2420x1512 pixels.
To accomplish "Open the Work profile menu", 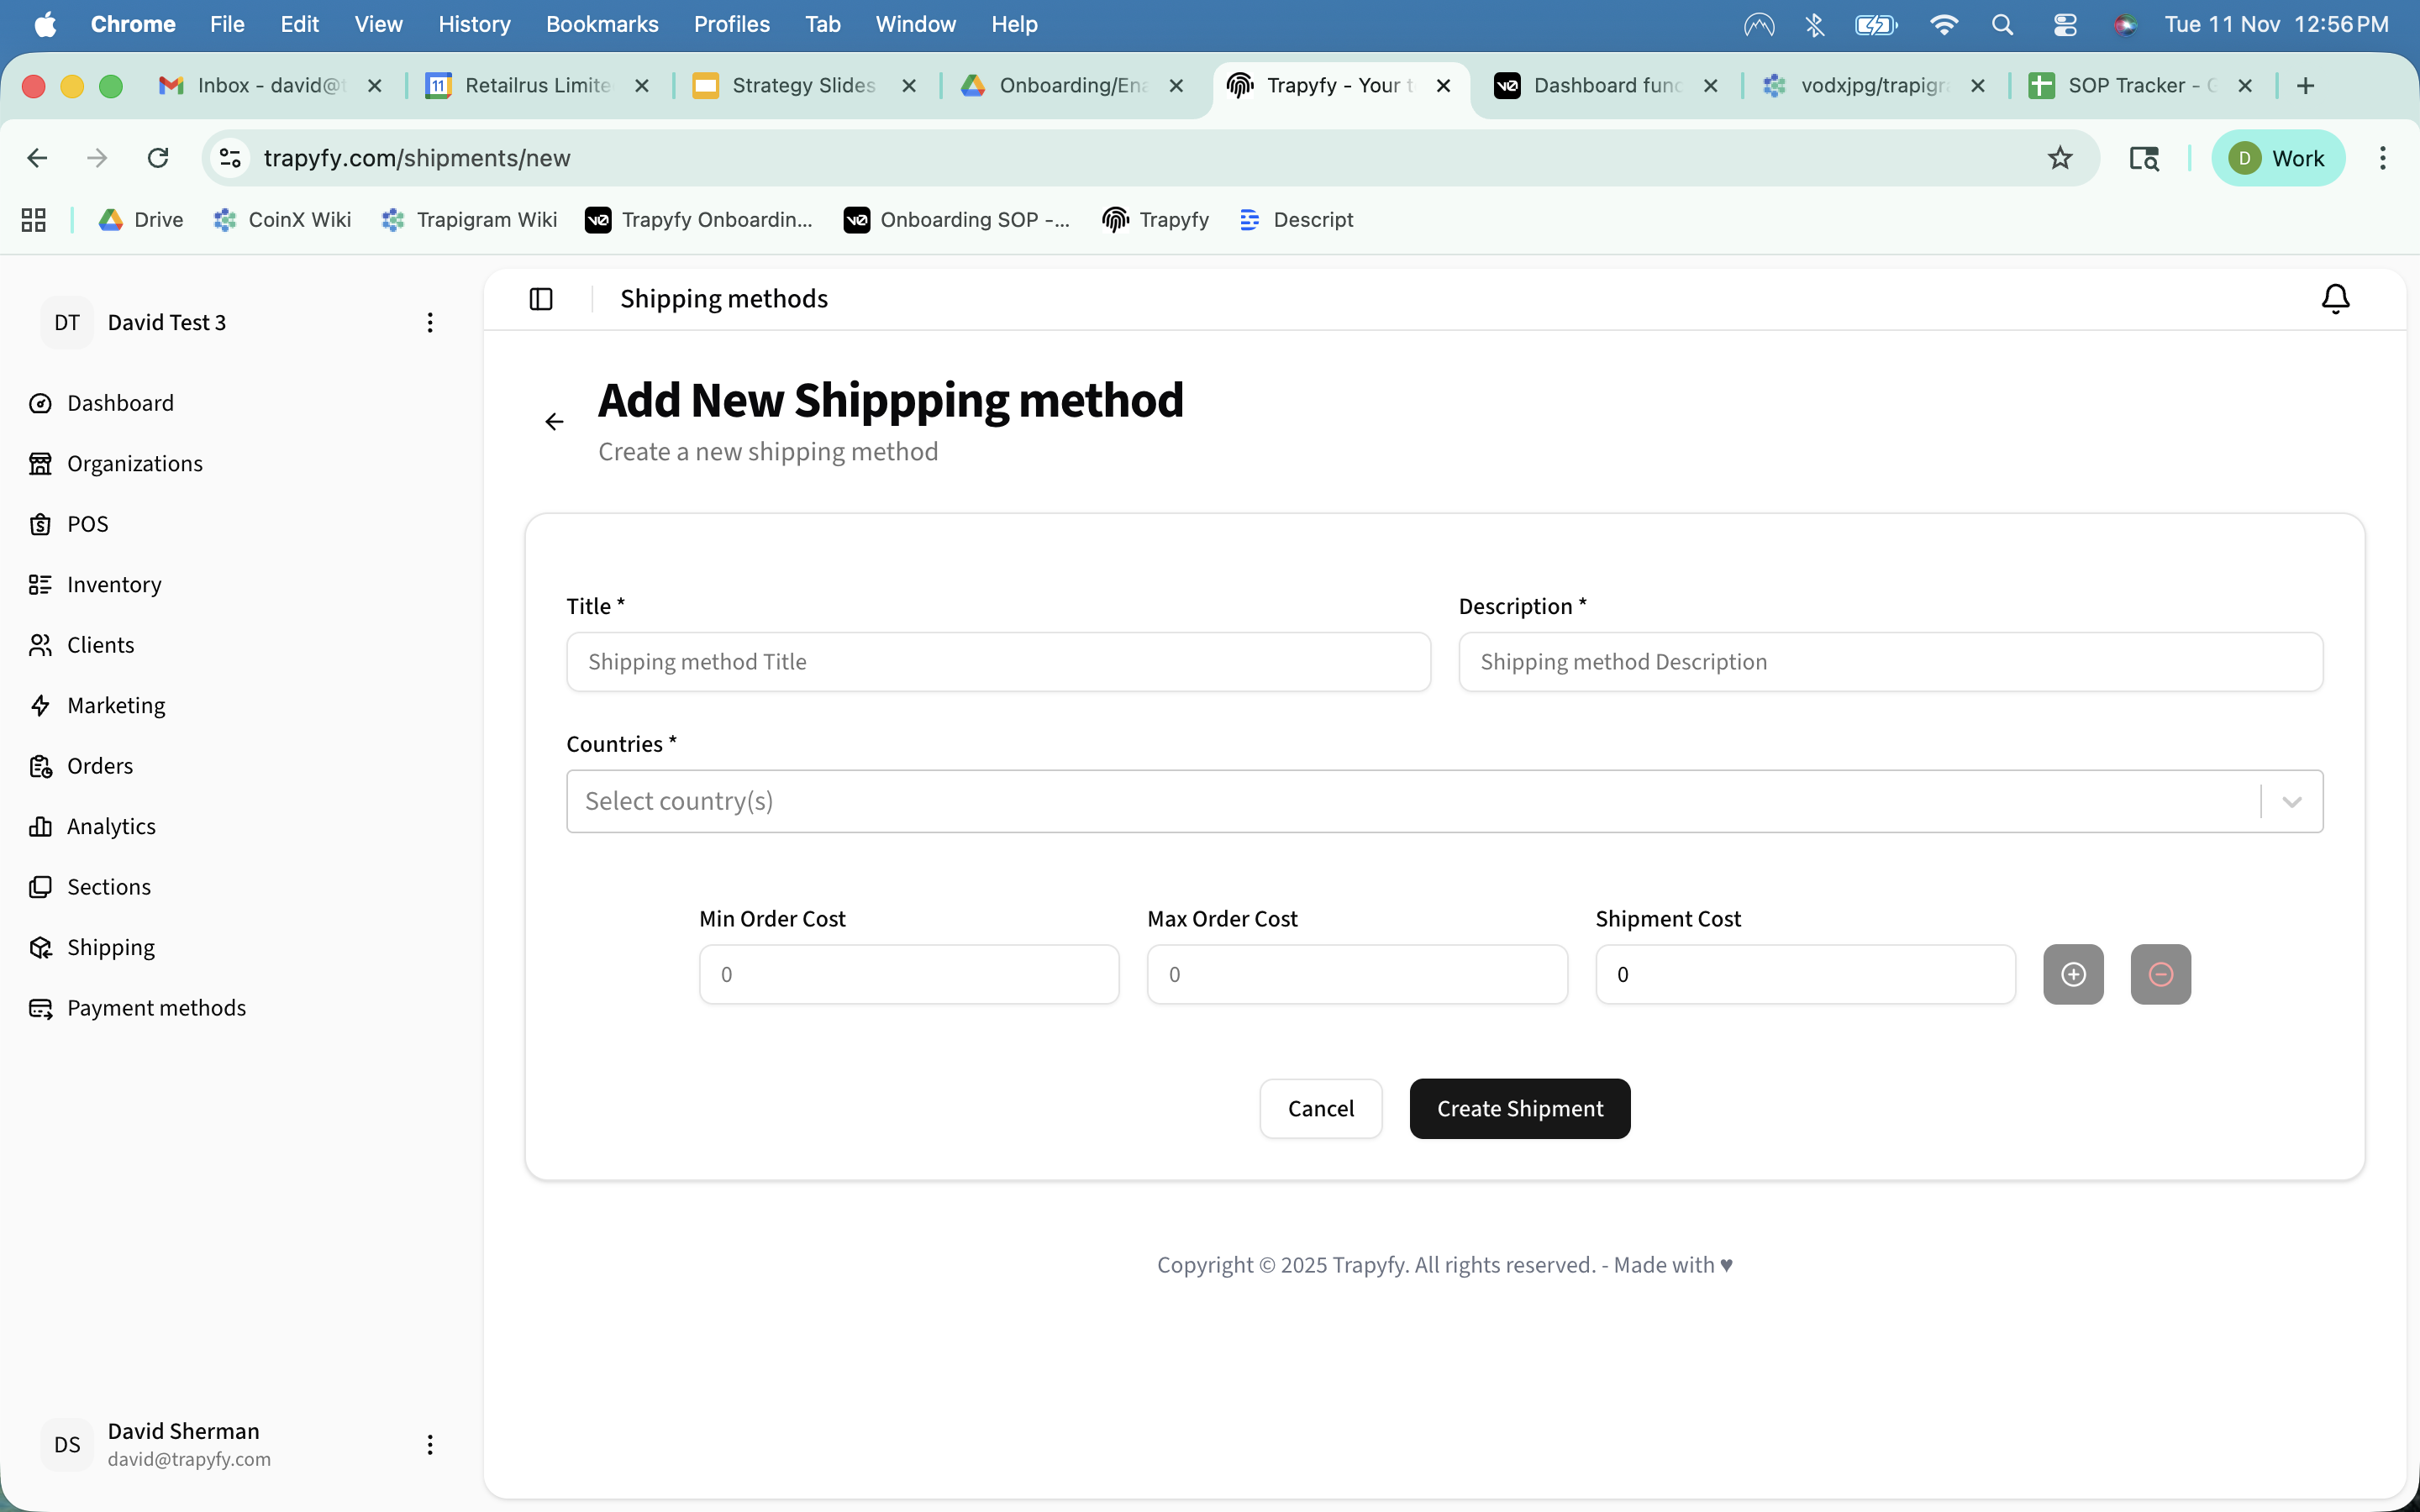I will click(2277, 158).
